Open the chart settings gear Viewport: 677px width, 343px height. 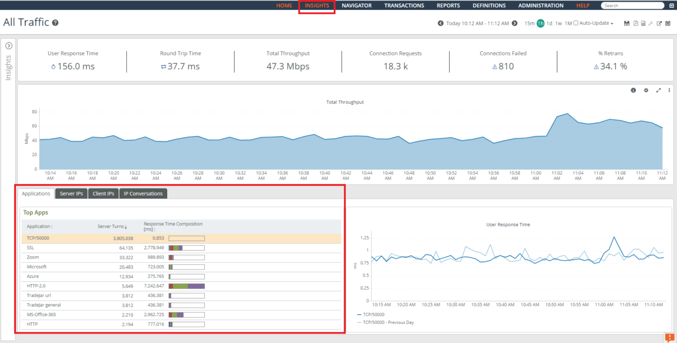(x=646, y=90)
